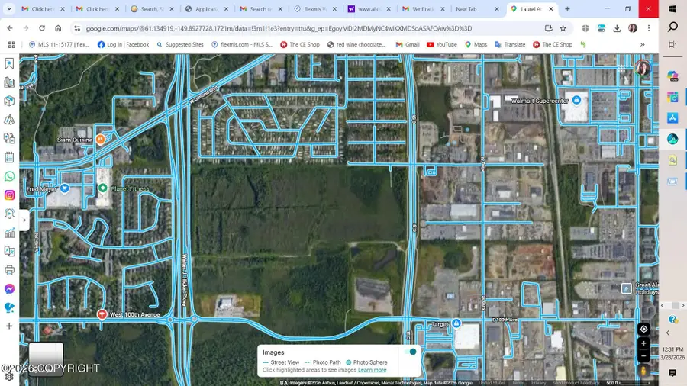Toggle the Images Street View layer switch

412,352
